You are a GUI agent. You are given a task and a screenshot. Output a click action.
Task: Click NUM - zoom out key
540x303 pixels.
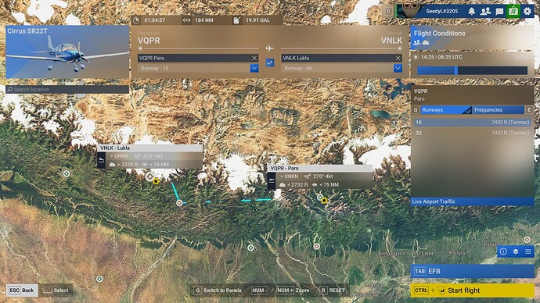259,291
